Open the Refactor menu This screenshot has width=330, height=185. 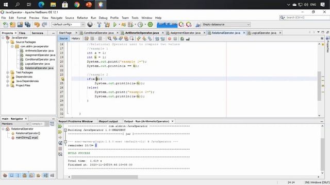pyautogui.click(x=82, y=18)
